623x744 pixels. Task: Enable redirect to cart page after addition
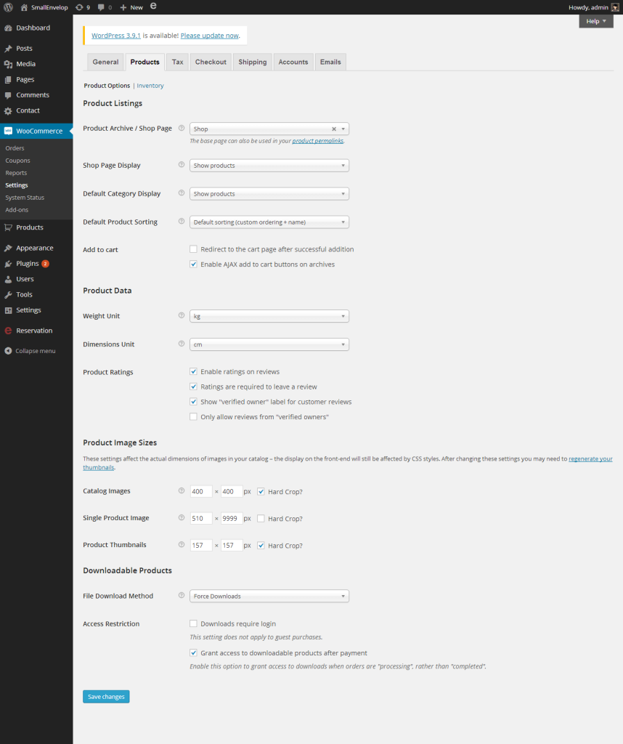(x=193, y=249)
